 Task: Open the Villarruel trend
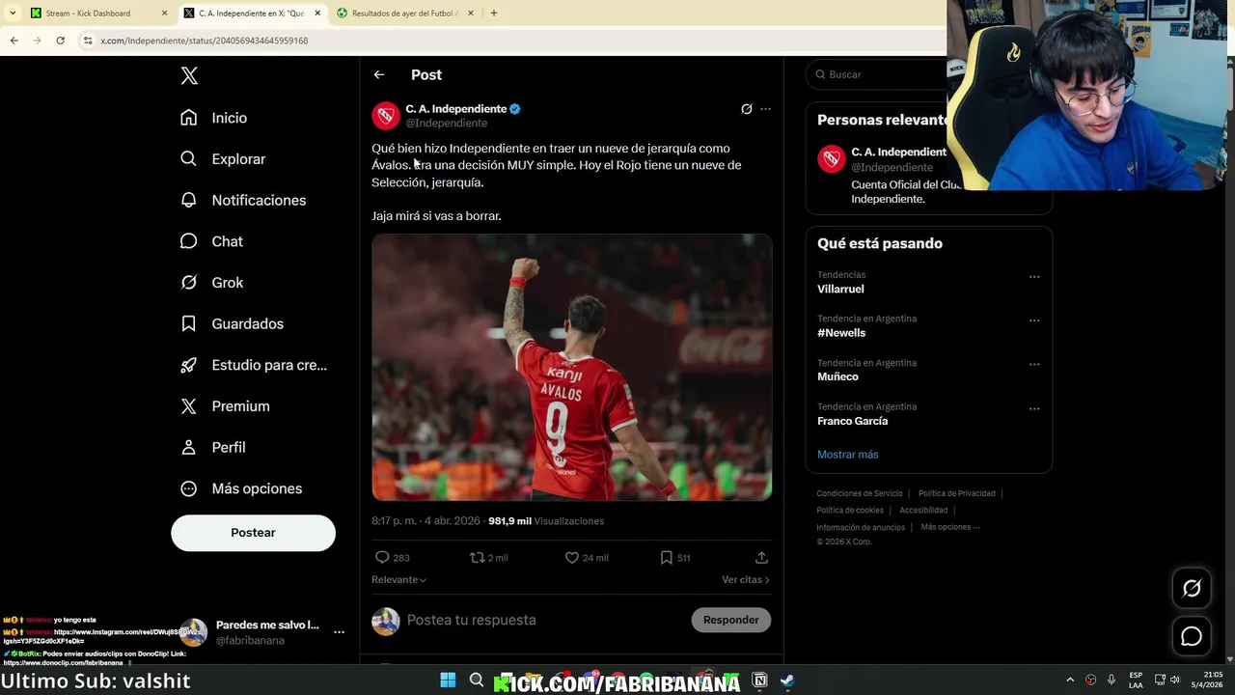840,289
